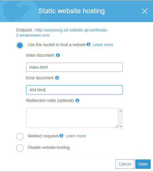153x172 pixels.
Task: Click the Save button
Action: click(x=143, y=164)
